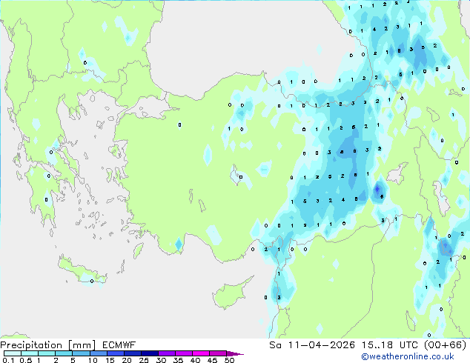The height and width of the screenshot is (363, 470).
Task: Choose the 20–25 mm legend color box
Action: pyautogui.click(x=132, y=353)
